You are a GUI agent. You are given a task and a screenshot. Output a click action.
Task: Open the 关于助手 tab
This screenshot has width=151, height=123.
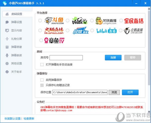(x=16, y=72)
